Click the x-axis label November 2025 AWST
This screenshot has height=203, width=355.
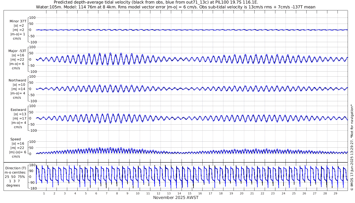(x=176, y=198)
